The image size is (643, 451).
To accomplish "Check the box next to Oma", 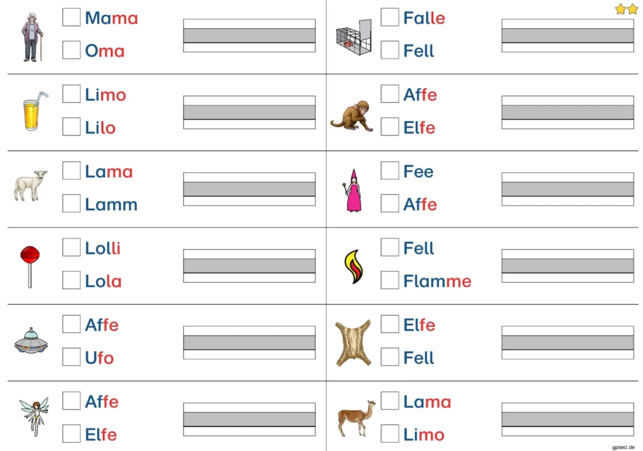I will click(72, 50).
